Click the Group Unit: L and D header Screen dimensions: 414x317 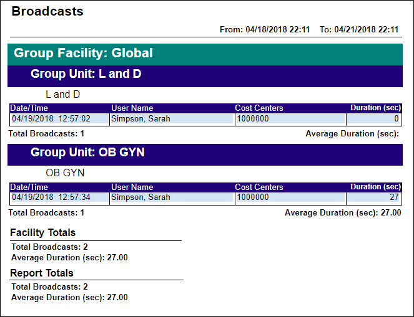point(205,76)
